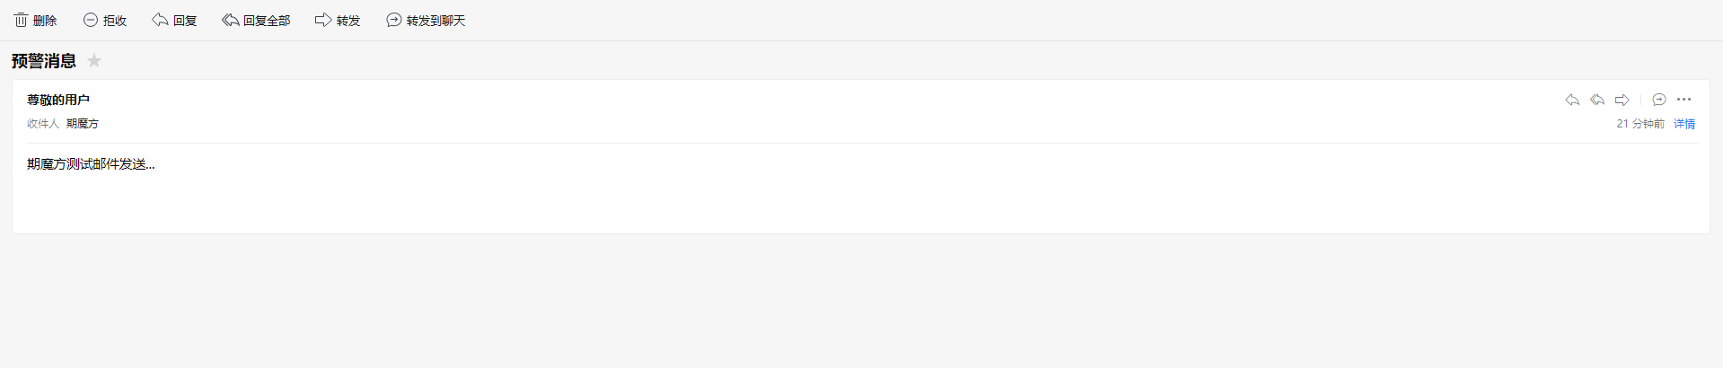This screenshot has height=368, width=1723.
Task: Click 转发 in the top toolbar
Action: (x=338, y=21)
